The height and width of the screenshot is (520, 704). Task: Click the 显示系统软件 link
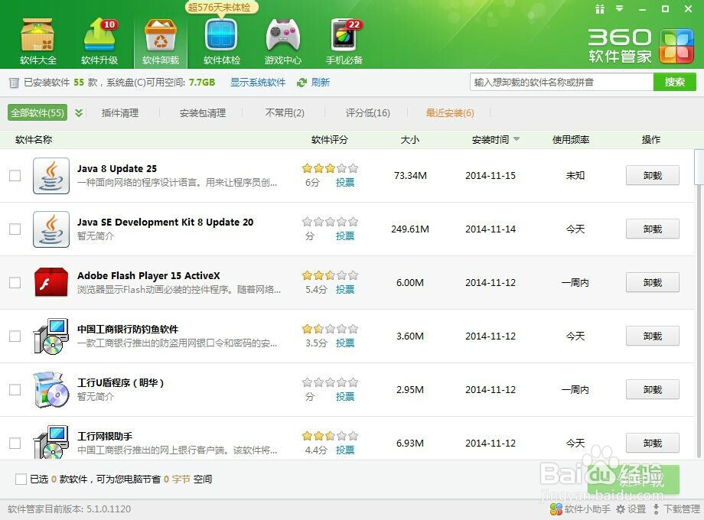258,83
